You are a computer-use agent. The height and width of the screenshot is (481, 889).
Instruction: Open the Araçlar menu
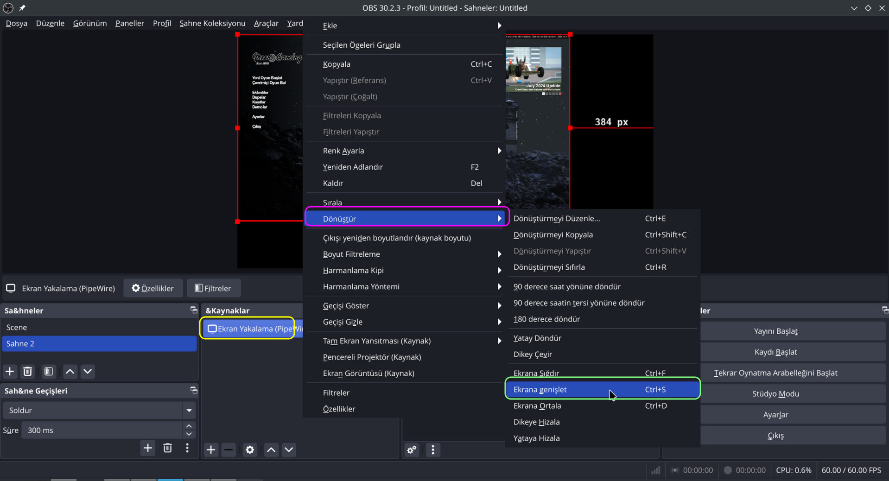pos(266,23)
